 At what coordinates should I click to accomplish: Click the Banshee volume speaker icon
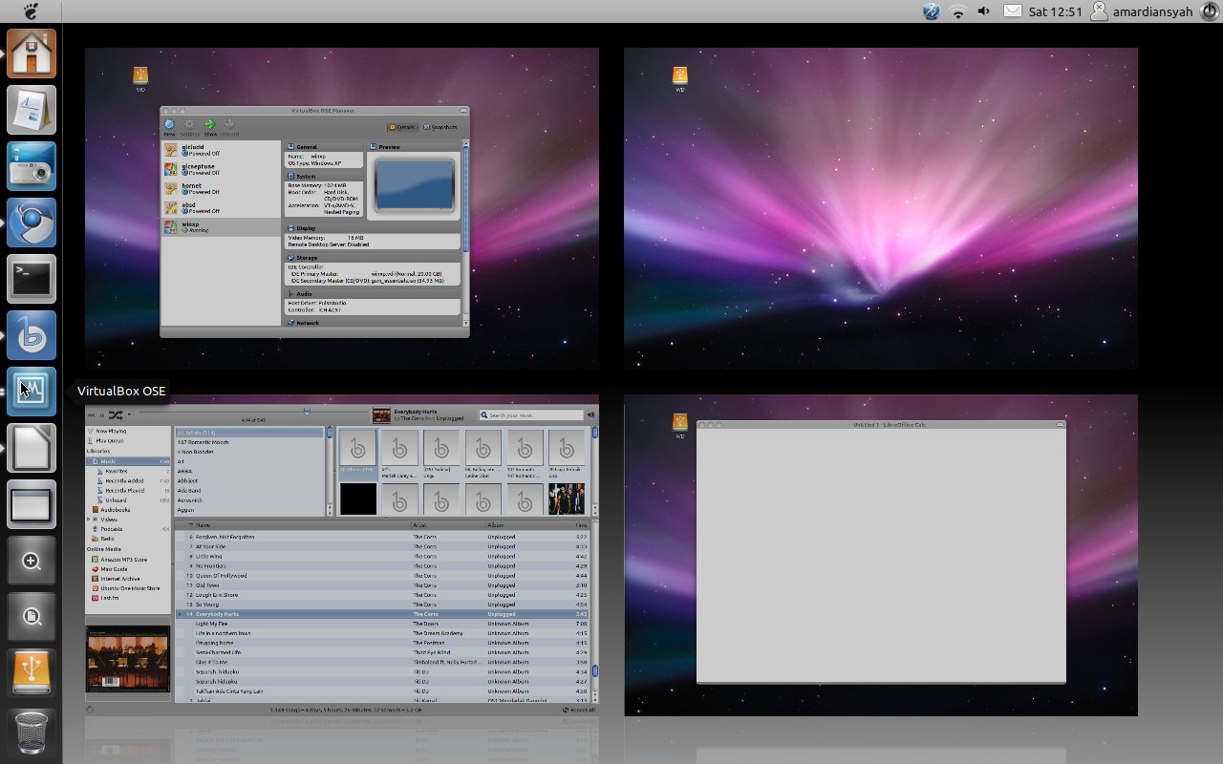pos(590,414)
